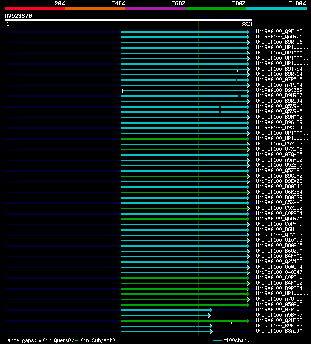Open hit UniRef100_Q9FUY2
Image resolution: width=311 pixels, height=344 pixels.
(x=279, y=31)
